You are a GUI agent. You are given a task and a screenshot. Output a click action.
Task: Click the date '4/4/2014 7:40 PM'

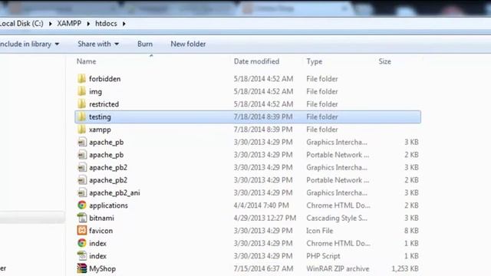[x=261, y=205]
